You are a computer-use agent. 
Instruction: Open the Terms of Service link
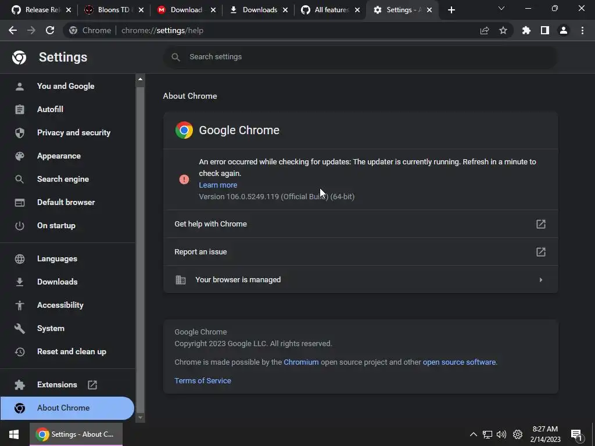(x=203, y=381)
